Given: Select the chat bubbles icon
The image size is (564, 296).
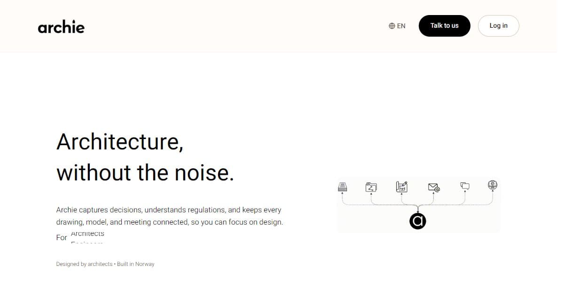Looking at the screenshot, I should click(465, 186).
